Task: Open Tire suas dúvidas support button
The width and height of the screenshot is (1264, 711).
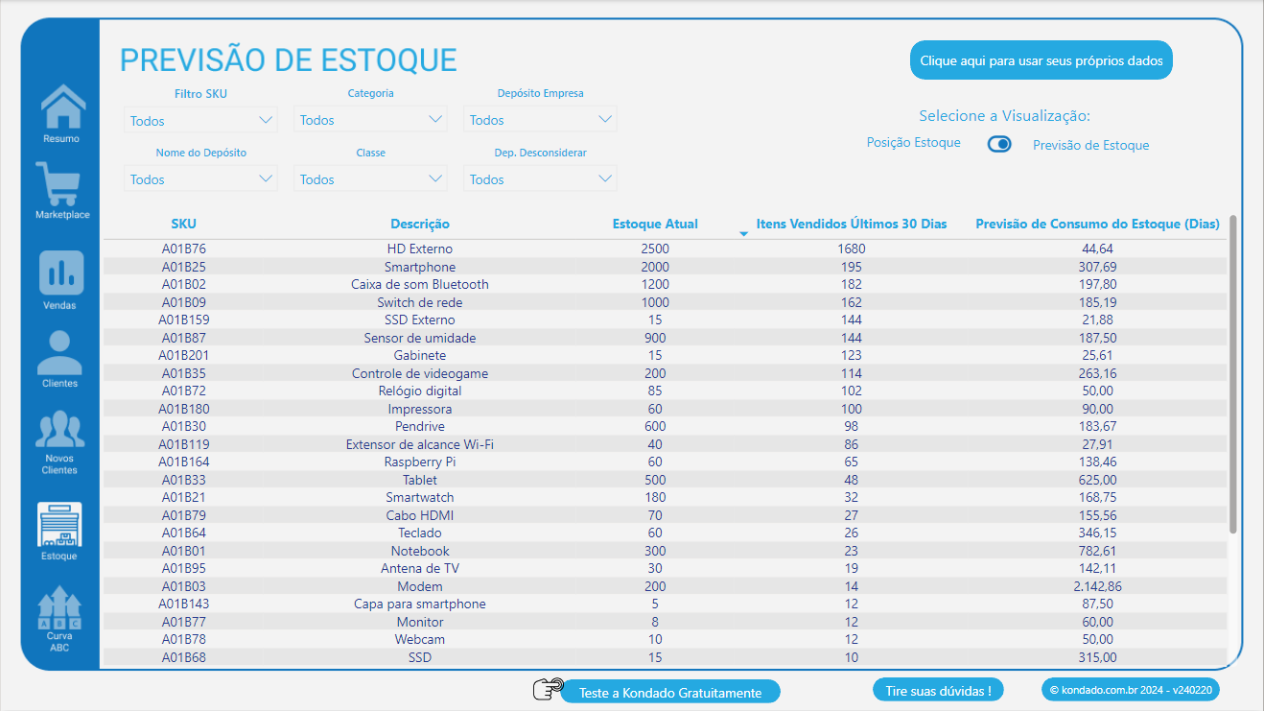Action: 938,689
